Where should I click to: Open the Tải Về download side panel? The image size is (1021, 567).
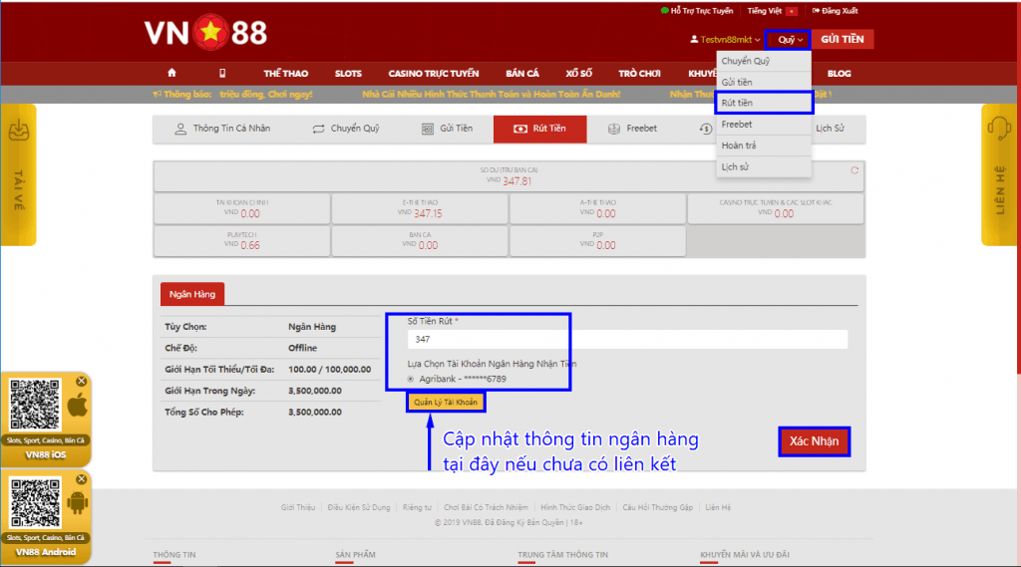click(x=18, y=174)
